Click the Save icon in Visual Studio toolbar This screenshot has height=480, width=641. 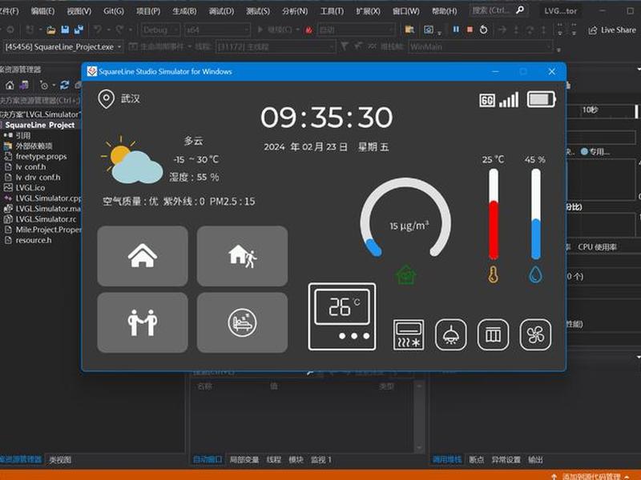click(x=65, y=30)
